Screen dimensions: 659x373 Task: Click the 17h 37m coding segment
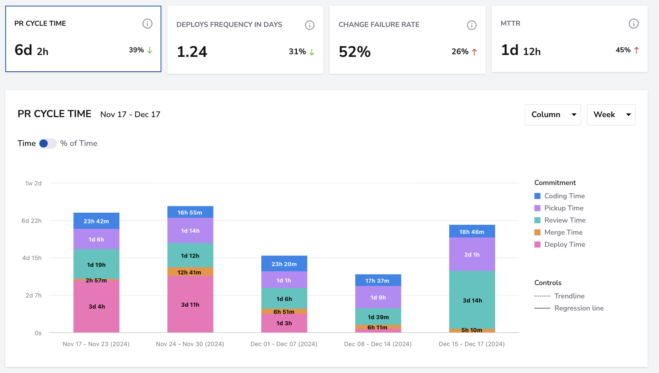point(378,281)
